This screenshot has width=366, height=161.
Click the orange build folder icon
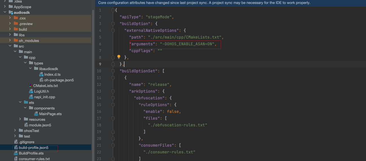coord(16,29)
